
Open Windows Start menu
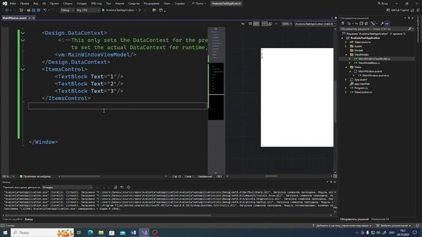tap(5, 232)
